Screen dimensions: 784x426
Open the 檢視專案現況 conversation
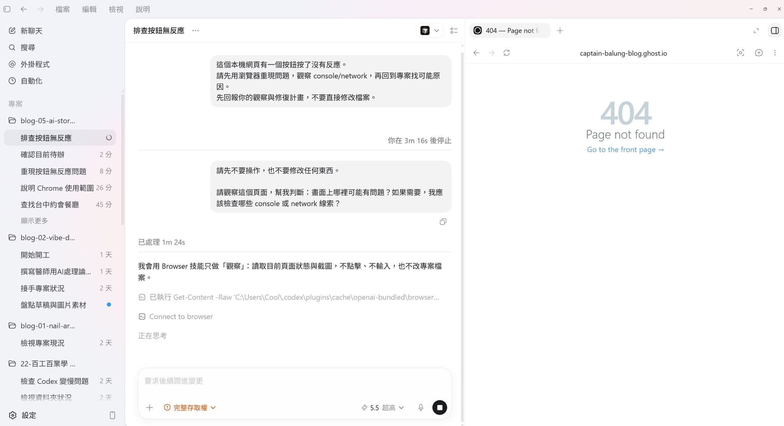[x=60, y=343]
